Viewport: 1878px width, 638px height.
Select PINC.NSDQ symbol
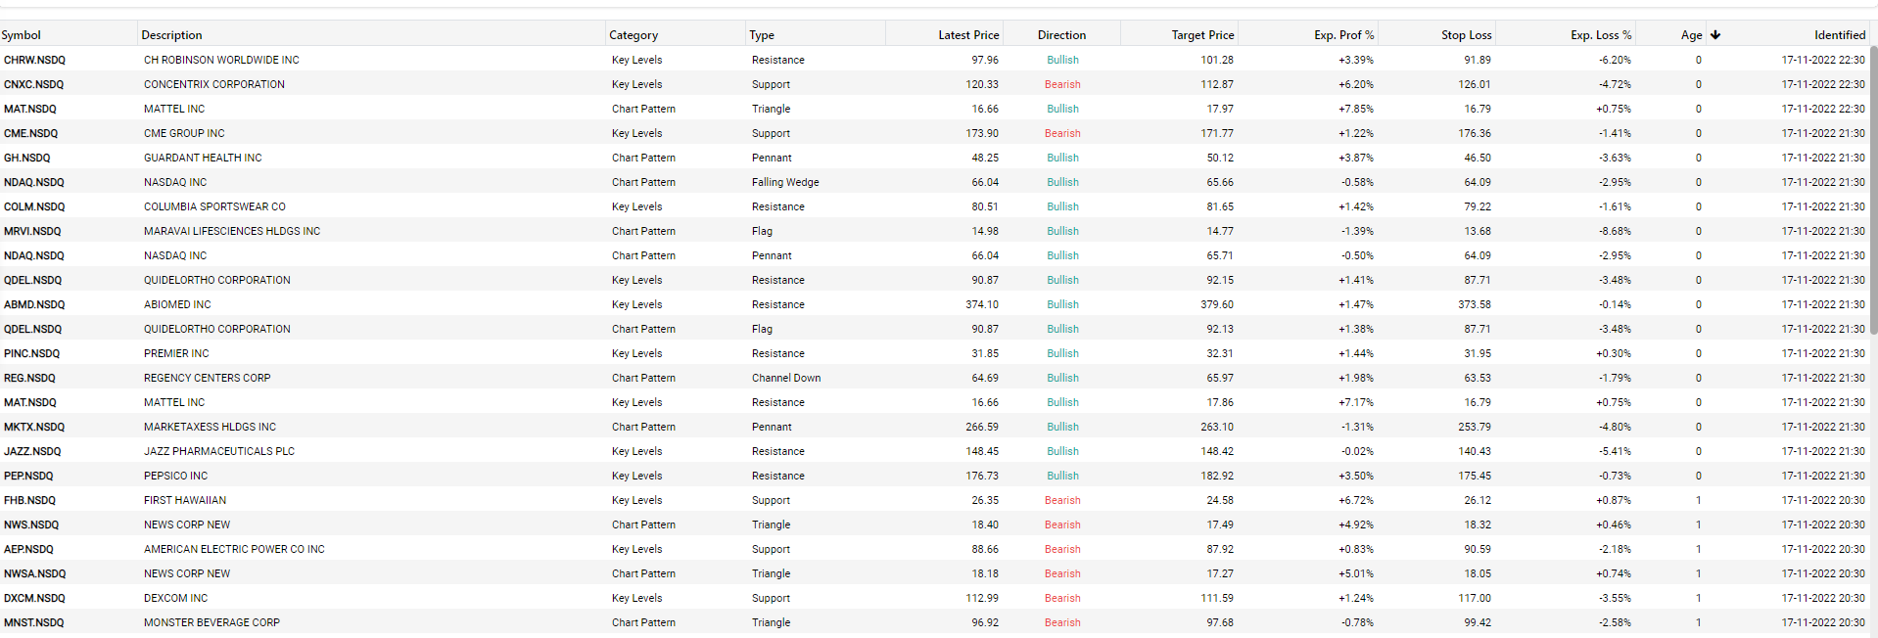pyautogui.click(x=31, y=353)
